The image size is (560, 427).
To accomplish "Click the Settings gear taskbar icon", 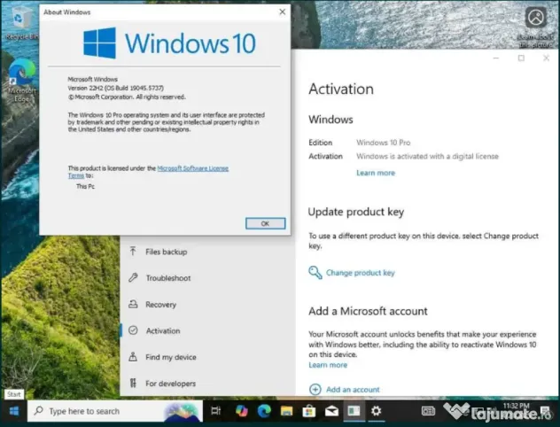I will click(x=377, y=411).
